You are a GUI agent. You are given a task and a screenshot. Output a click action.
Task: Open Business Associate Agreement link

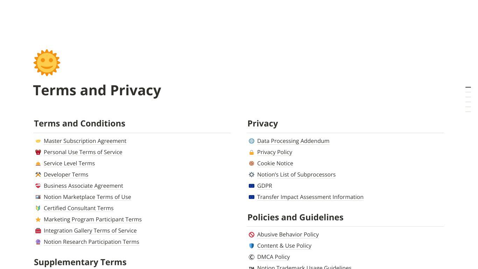(83, 186)
